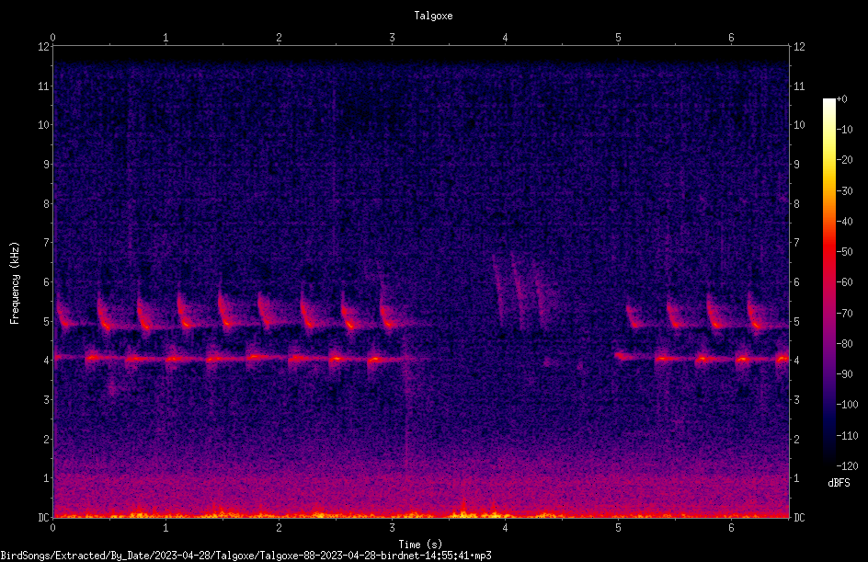This screenshot has height=562, width=868.
Task: Click the DC label on left axis
Action: tap(43, 518)
